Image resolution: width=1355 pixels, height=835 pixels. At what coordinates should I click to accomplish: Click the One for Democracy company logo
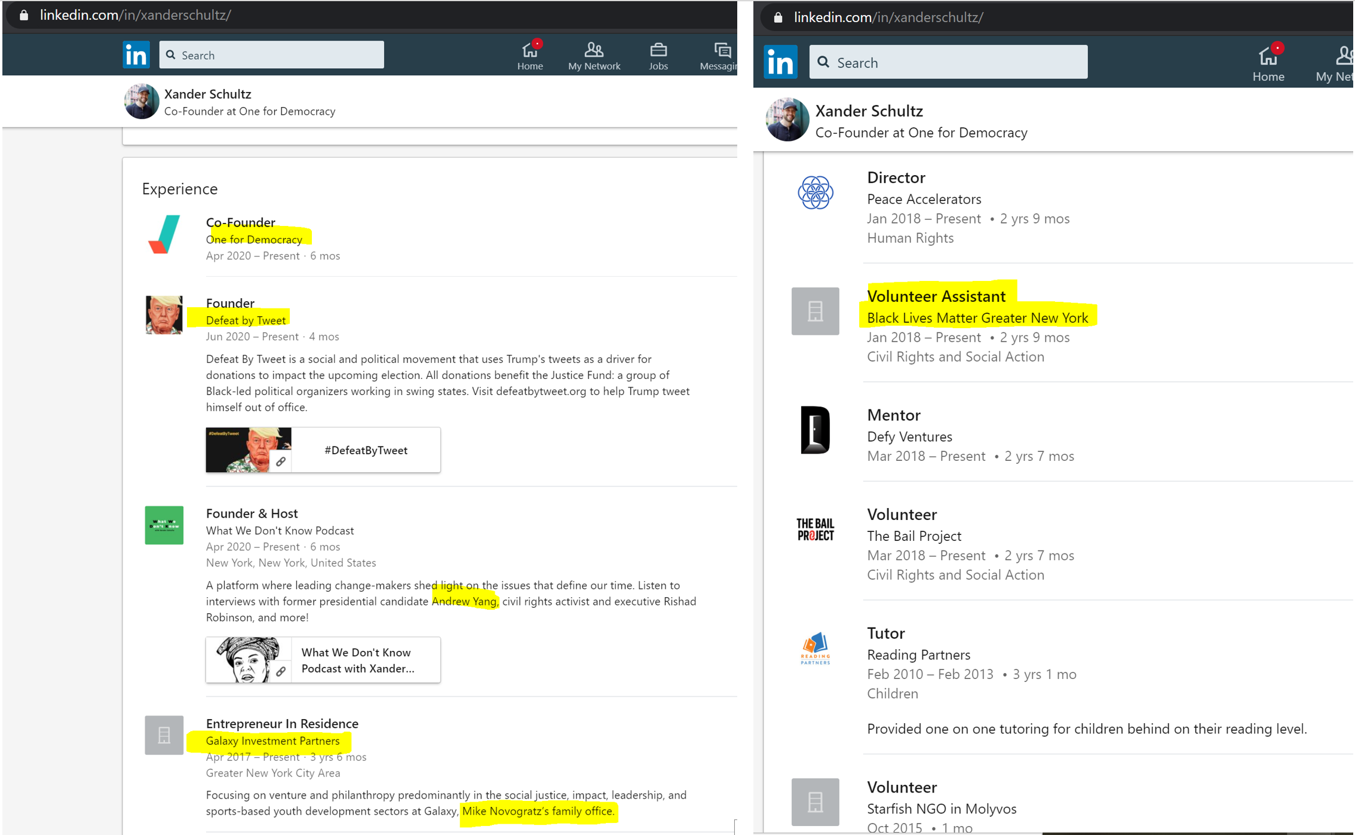pyautogui.click(x=164, y=234)
